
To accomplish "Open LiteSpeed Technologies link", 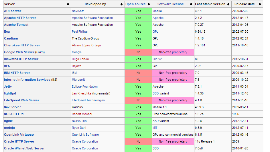I will (x=88, y=100).
